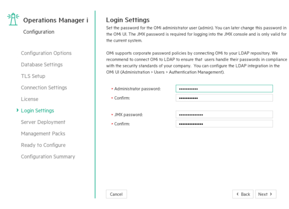The width and height of the screenshot is (289, 209).
Task: Cancel the configuration wizard
Action: 116,194
